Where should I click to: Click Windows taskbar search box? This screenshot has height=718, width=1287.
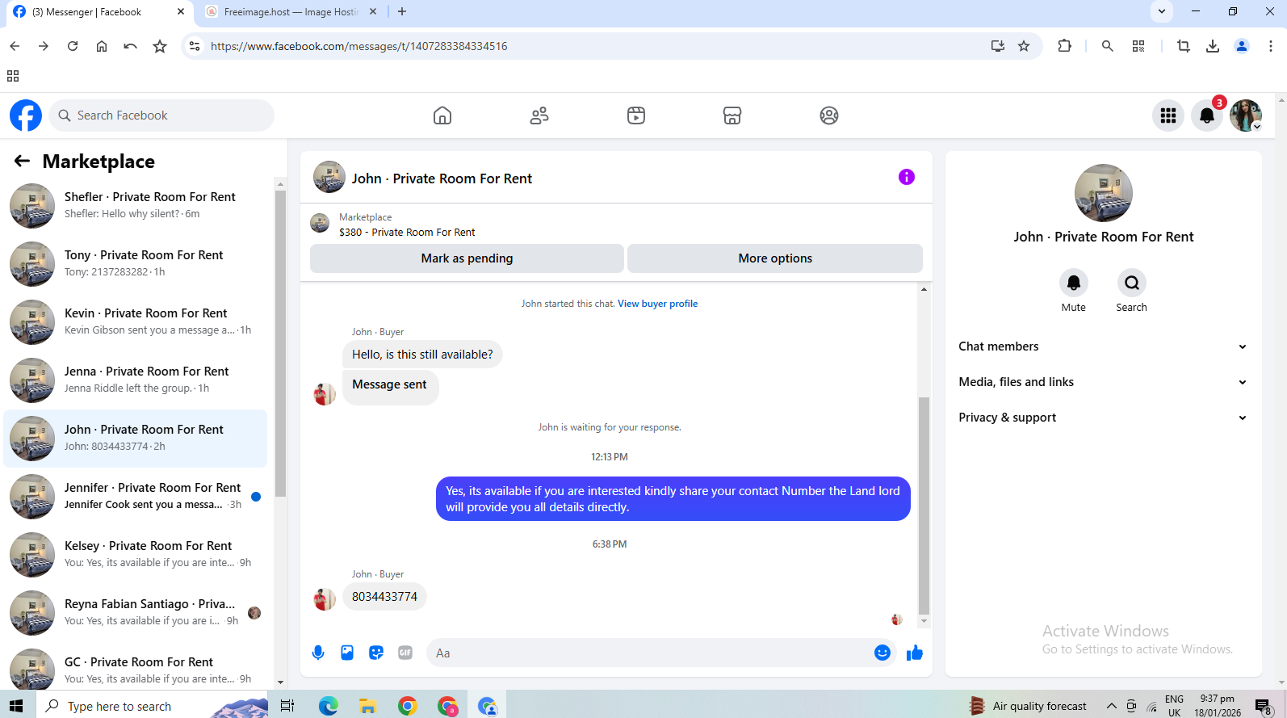point(153,706)
